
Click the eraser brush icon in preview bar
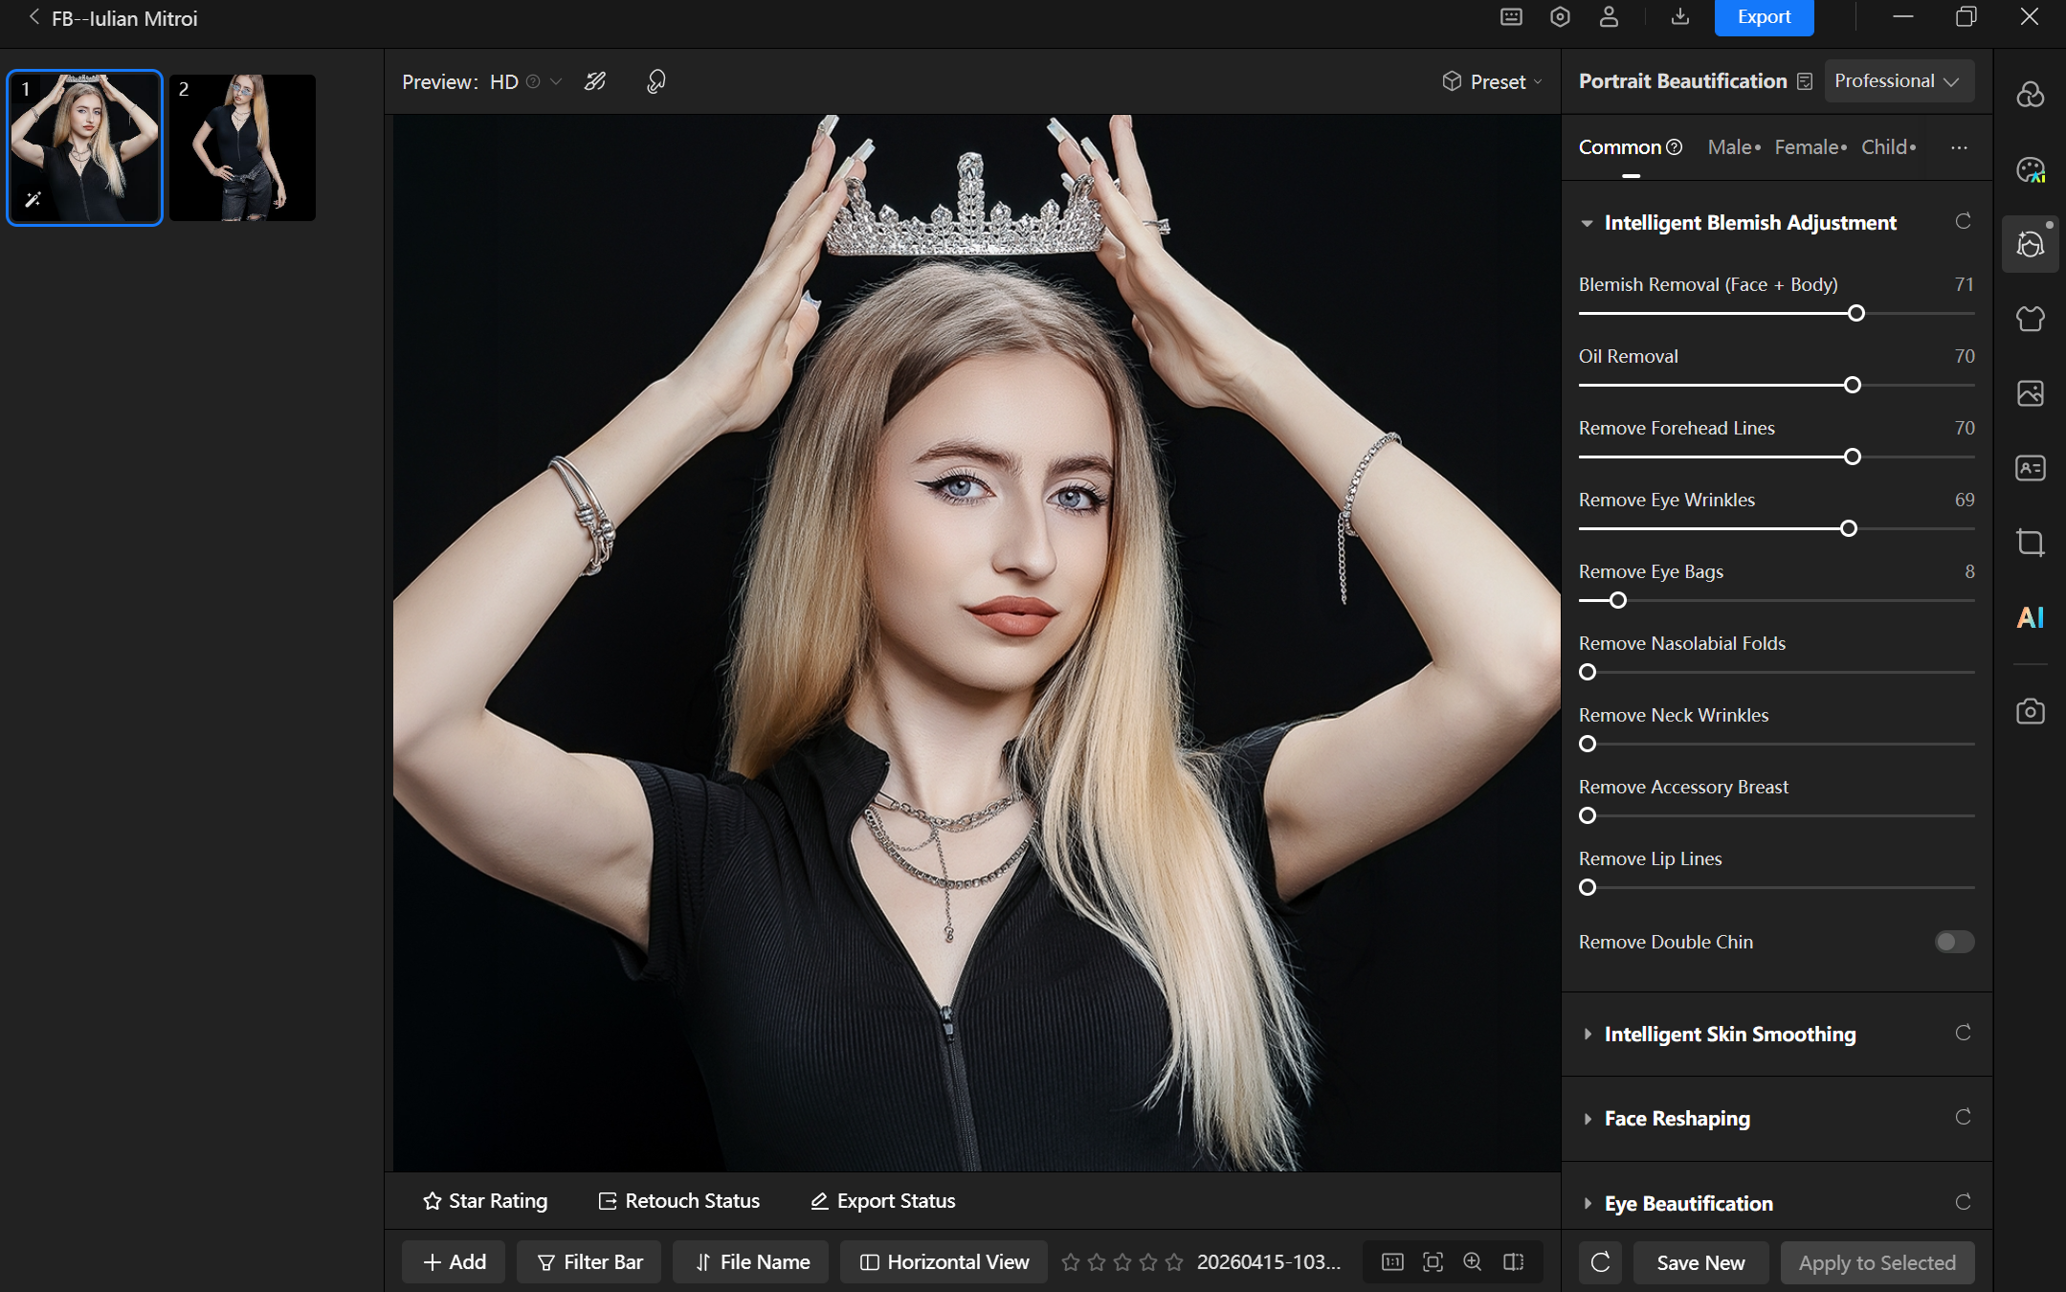point(595,81)
